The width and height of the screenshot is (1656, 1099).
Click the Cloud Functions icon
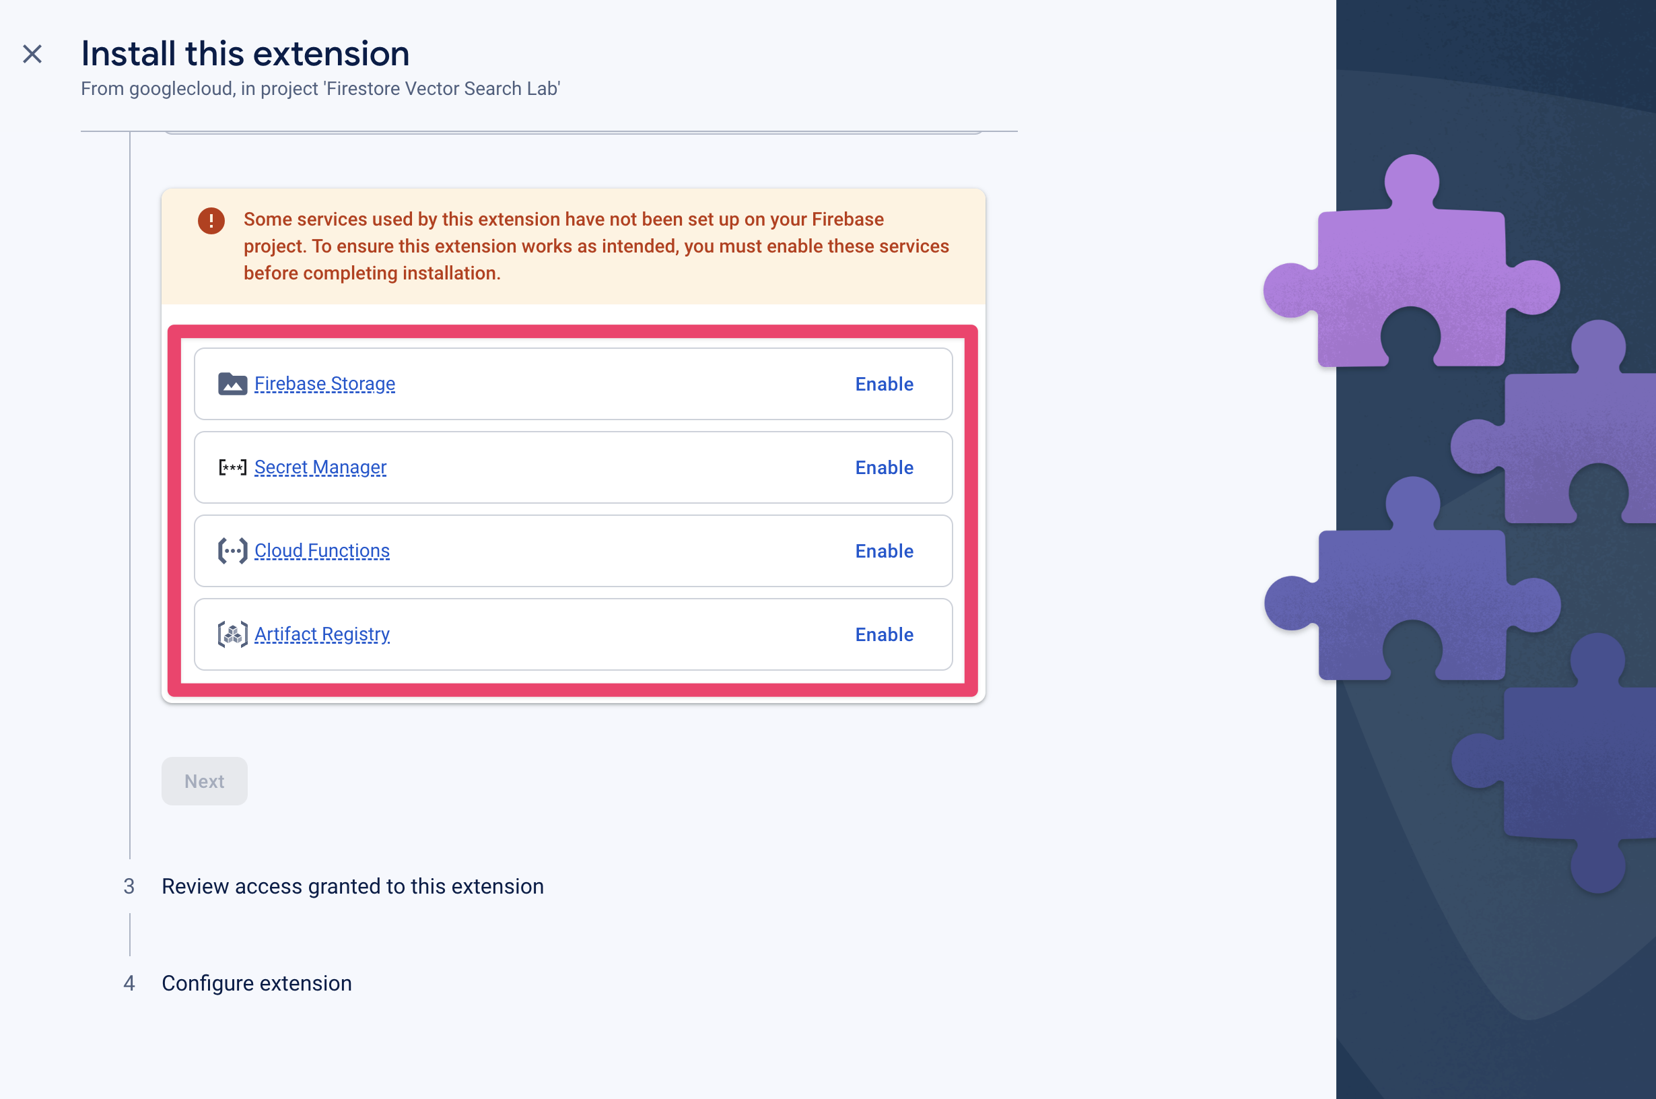(x=230, y=551)
